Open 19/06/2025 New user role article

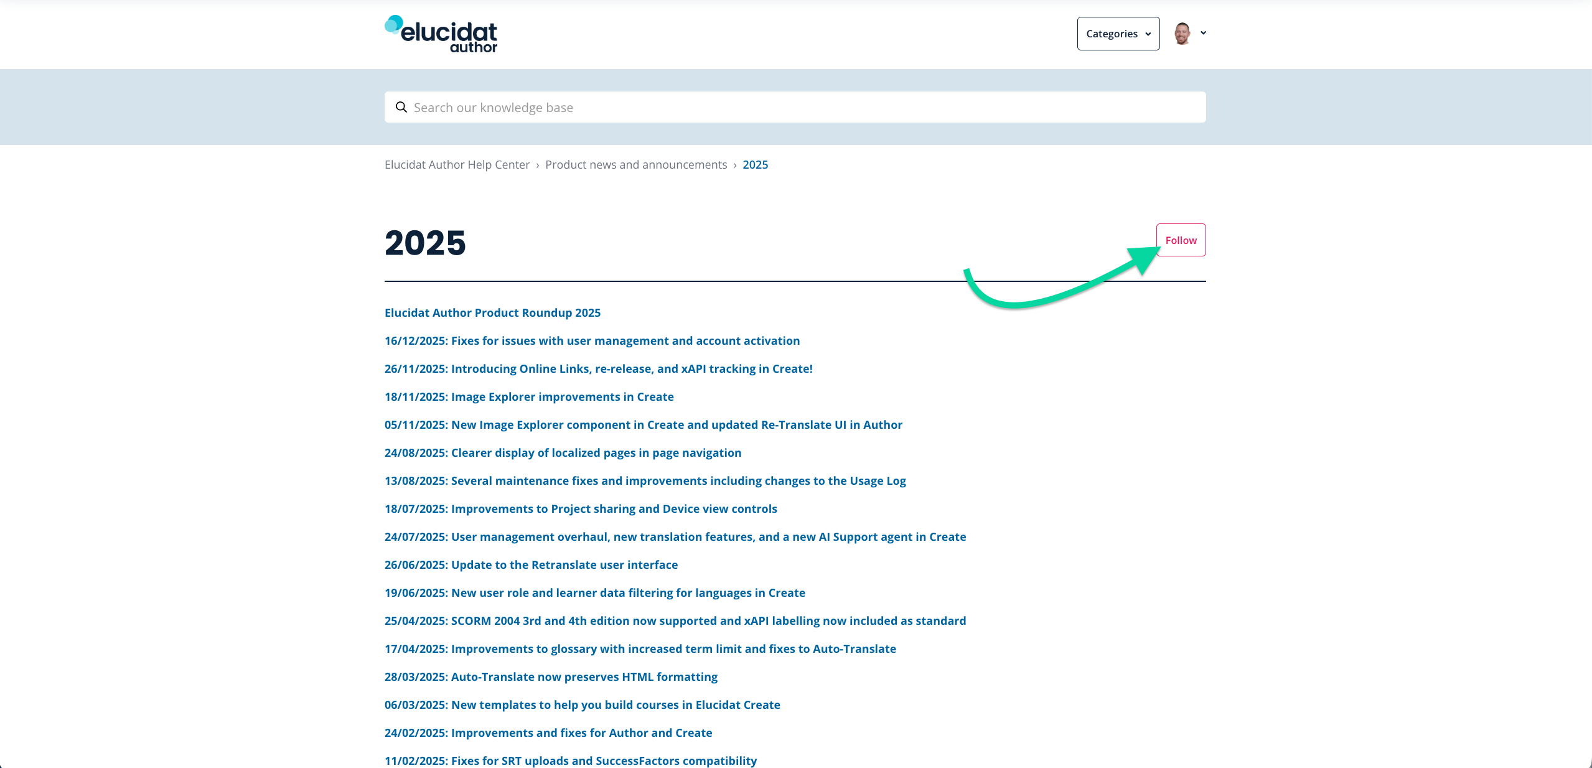tap(595, 592)
